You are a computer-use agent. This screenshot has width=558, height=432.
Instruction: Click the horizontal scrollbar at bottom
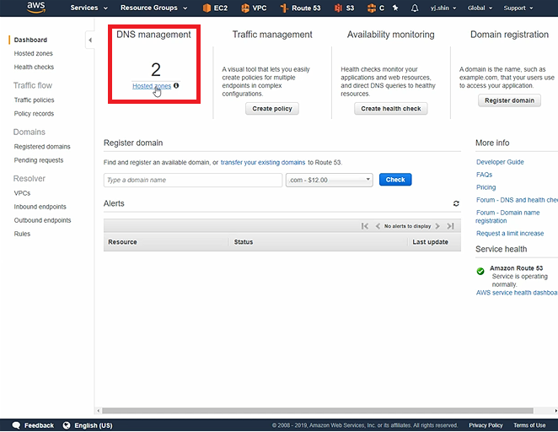coord(318,411)
